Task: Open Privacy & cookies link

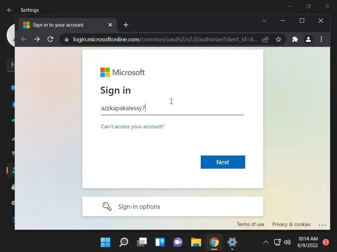Action: pyautogui.click(x=291, y=224)
